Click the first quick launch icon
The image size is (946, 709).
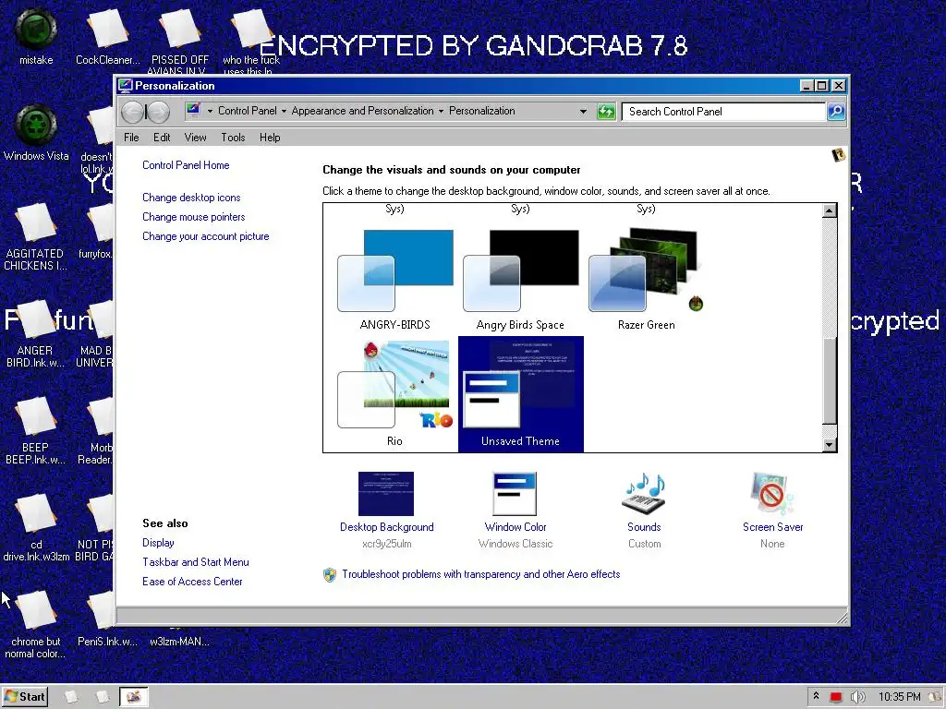coord(71,697)
